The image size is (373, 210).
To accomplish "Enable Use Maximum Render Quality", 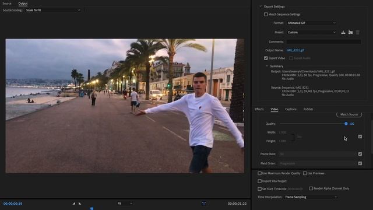I will click(259, 173).
